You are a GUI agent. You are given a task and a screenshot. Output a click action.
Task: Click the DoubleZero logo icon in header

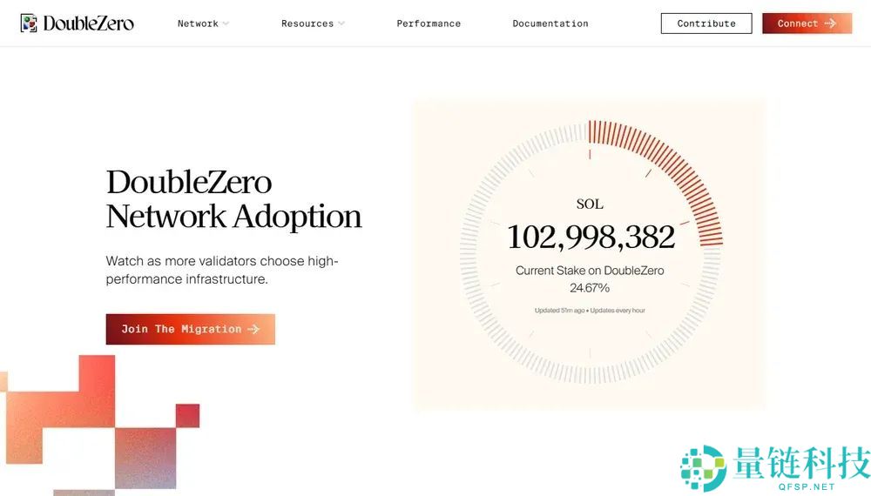click(29, 23)
